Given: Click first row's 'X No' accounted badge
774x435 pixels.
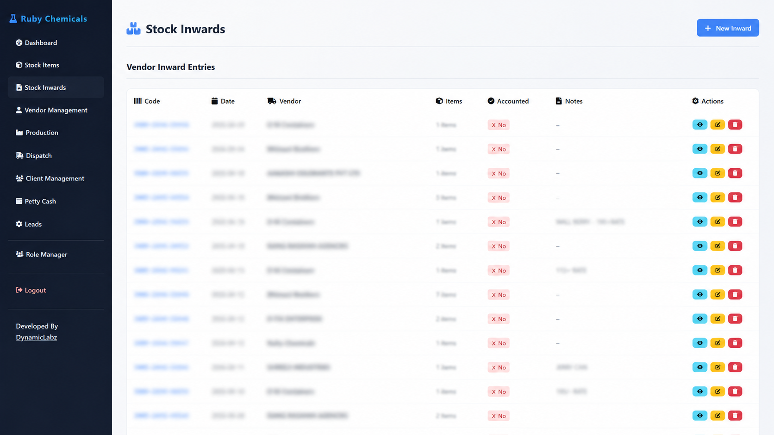Looking at the screenshot, I should click(x=499, y=125).
